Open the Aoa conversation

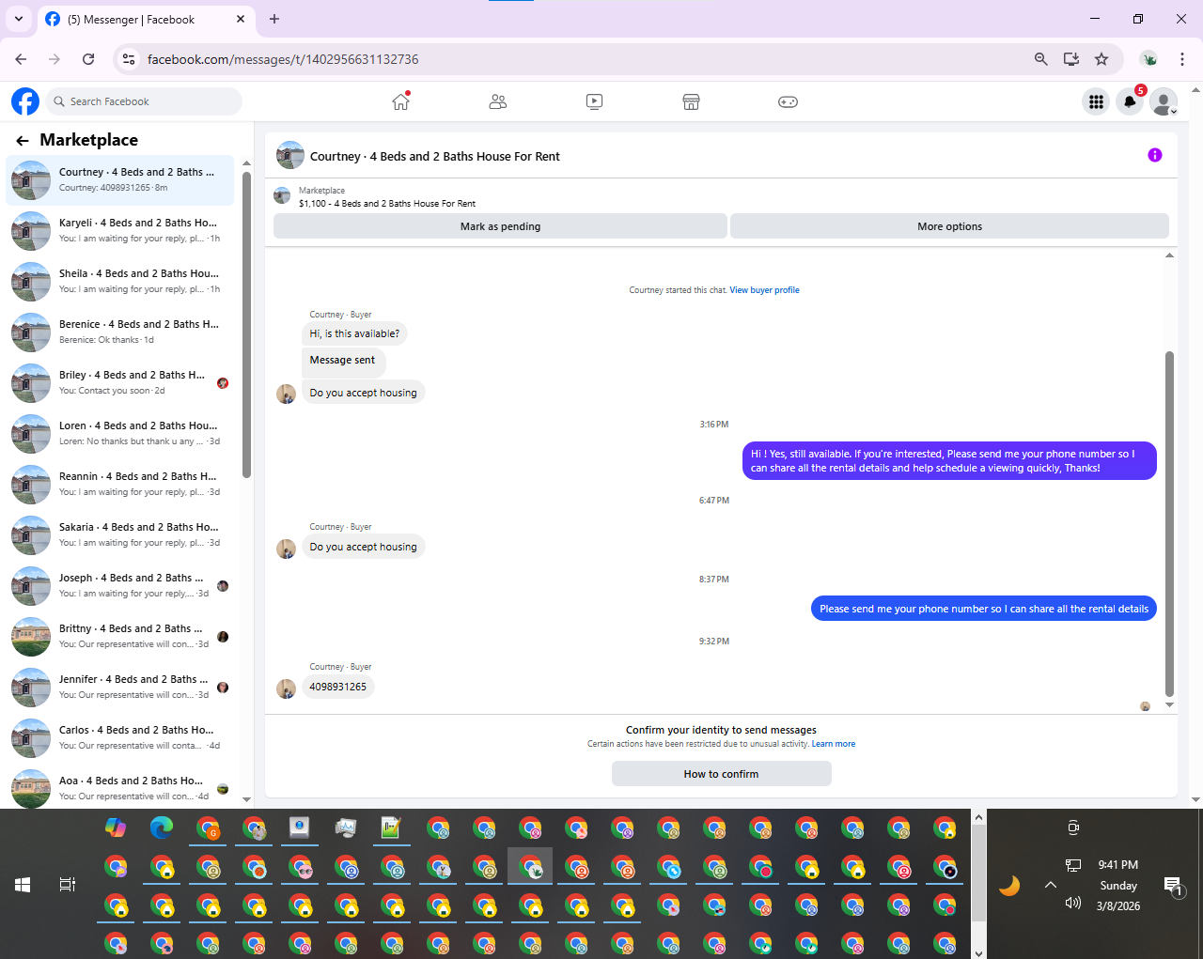click(x=120, y=788)
